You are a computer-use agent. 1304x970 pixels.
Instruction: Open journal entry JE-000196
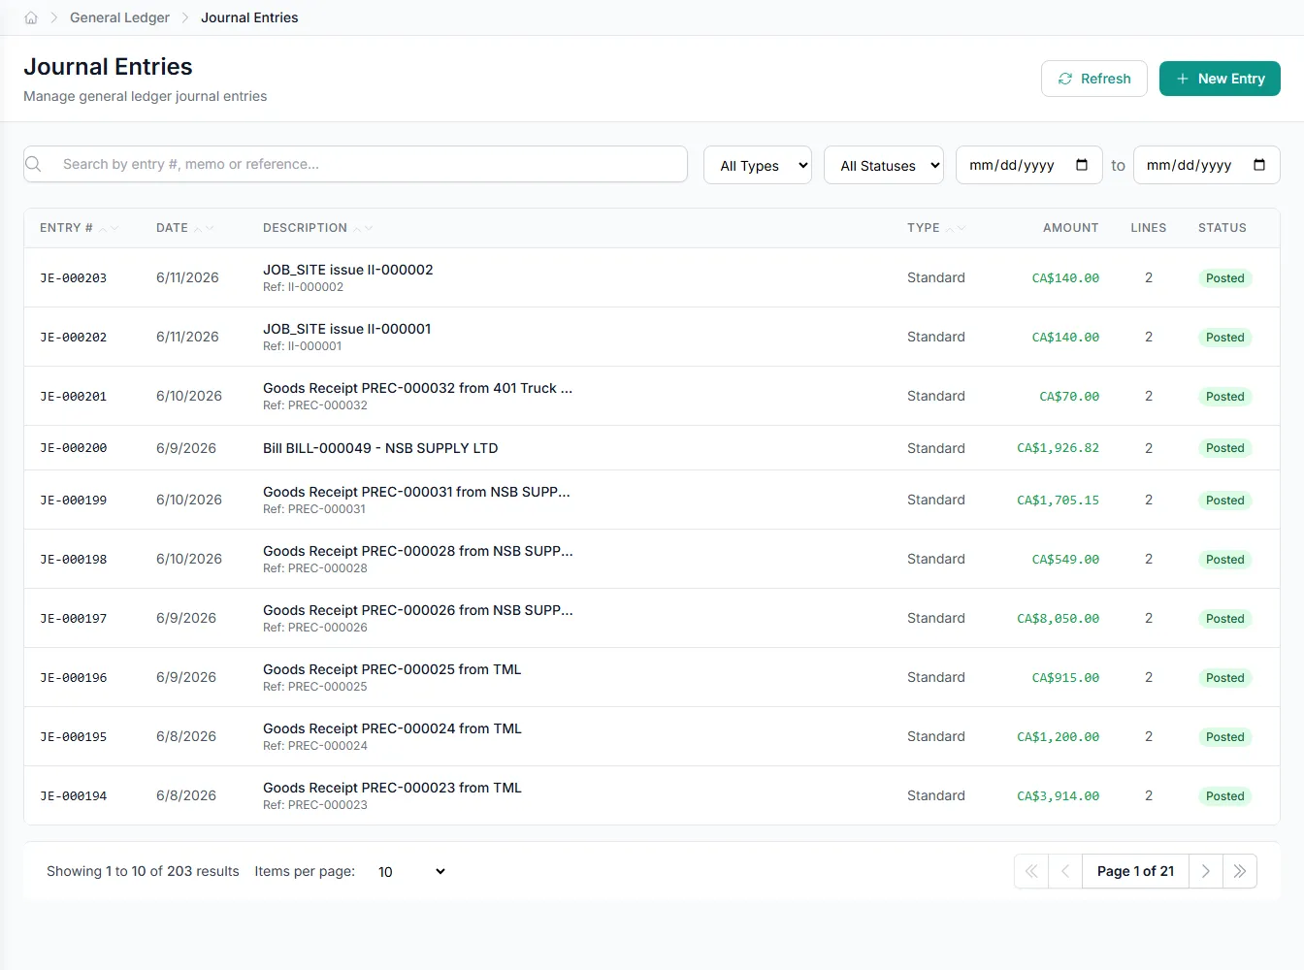[73, 677]
